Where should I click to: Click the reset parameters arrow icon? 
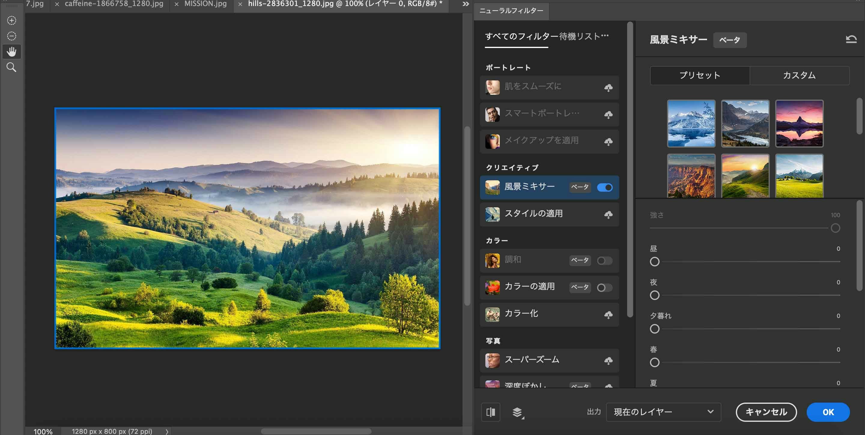pos(851,40)
